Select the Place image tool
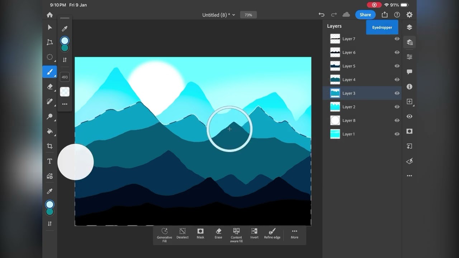This screenshot has width=459, height=258. (x=50, y=176)
